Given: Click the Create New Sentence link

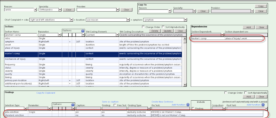Looking at the screenshot, I should point(162,102).
